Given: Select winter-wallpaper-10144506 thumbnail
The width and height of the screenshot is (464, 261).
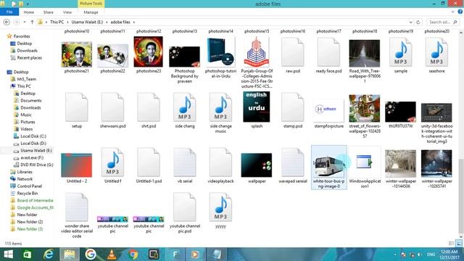Looking at the screenshot, I should [401, 164].
